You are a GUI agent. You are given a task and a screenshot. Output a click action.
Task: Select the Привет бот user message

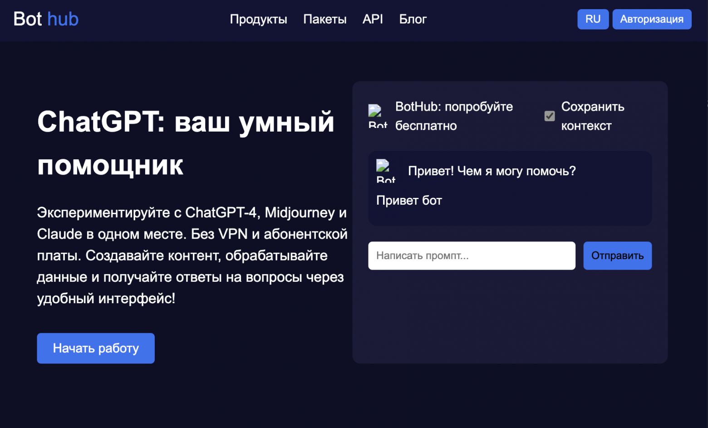point(409,200)
